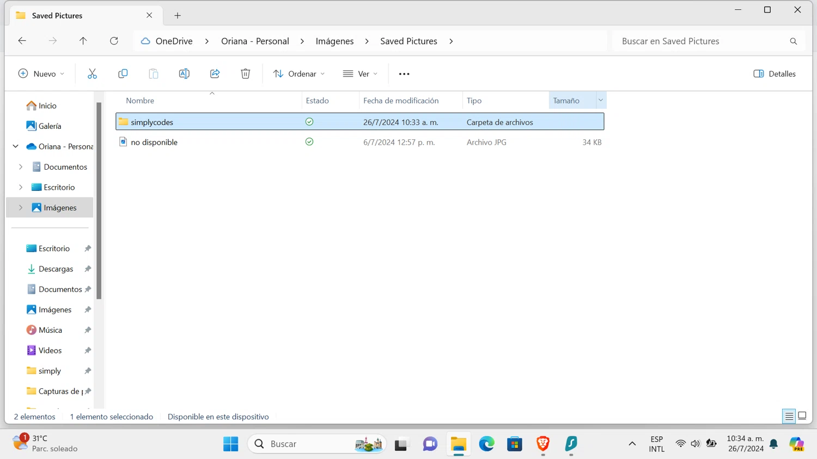Viewport: 817px width, 459px height.
Task: Click the Cut scissors icon
Action: coord(92,74)
